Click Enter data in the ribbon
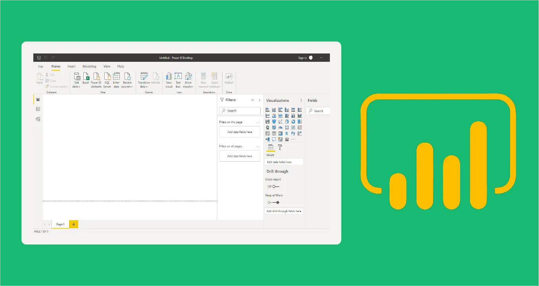Viewport: 539px width, 286px height. point(116,80)
